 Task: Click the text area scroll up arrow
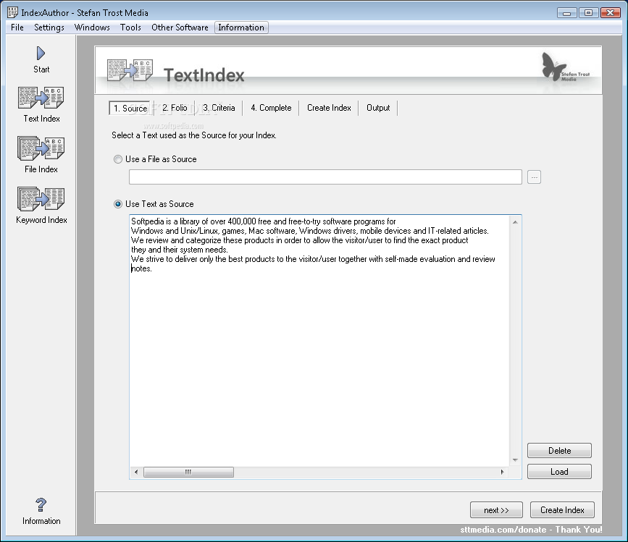(x=515, y=222)
